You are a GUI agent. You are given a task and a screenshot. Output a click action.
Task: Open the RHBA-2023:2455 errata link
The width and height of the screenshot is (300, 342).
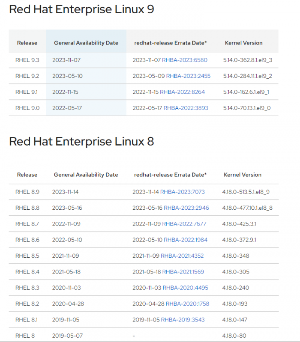(x=188, y=76)
